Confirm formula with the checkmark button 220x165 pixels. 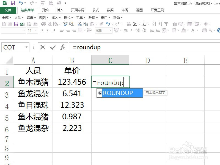click(x=52, y=47)
